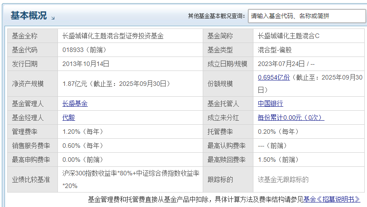This screenshot has height=207, width=367.
Task: Select the sales service fee 0.60%（每年）
Action: point(83,146)
